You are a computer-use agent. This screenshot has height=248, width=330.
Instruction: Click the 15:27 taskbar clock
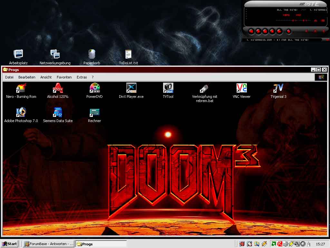[320, 244]
